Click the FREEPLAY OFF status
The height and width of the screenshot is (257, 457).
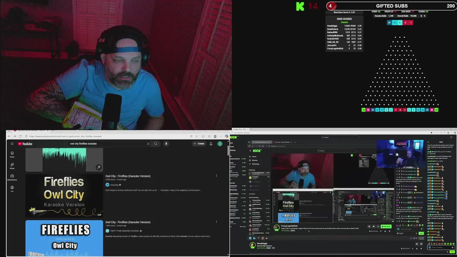(391, 12)
